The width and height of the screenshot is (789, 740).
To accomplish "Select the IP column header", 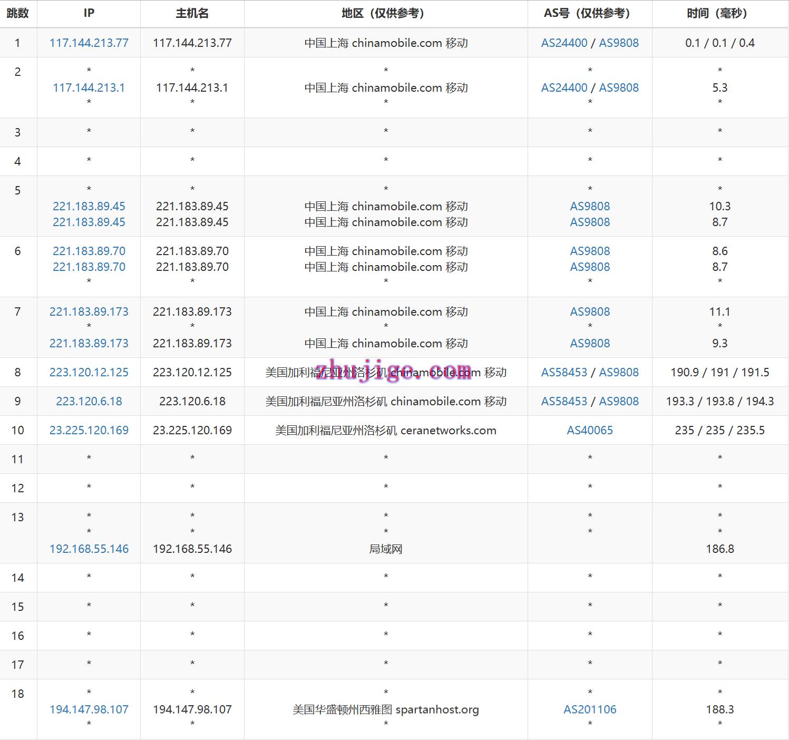I will point(89,14).
